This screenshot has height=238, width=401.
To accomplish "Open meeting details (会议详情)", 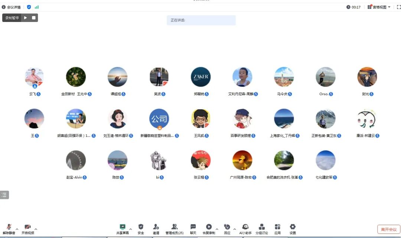I will (x=11, y=7).
